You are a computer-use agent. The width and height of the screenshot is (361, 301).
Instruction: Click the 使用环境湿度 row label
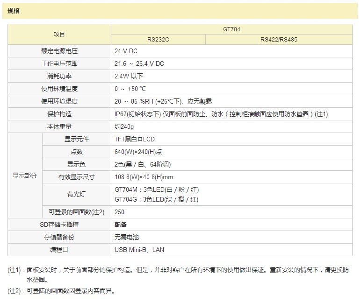(59, 101)
